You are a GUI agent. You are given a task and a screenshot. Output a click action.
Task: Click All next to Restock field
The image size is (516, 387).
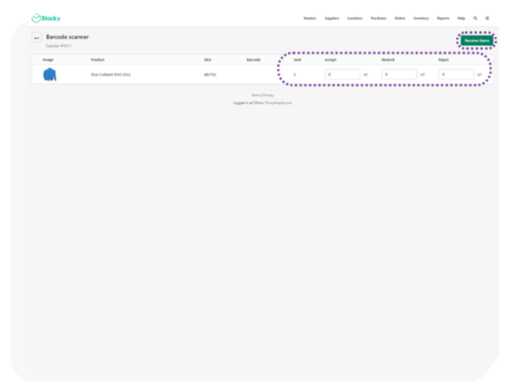(422, 75)
